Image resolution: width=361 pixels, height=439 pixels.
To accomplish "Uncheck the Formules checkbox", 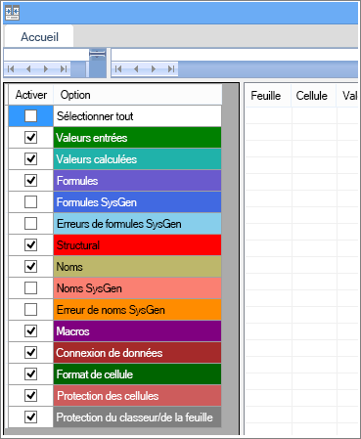I will 30,180.
